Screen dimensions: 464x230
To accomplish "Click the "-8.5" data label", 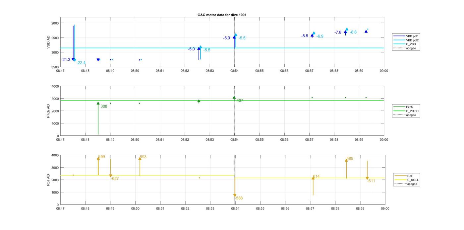I will tap(305, 36).
